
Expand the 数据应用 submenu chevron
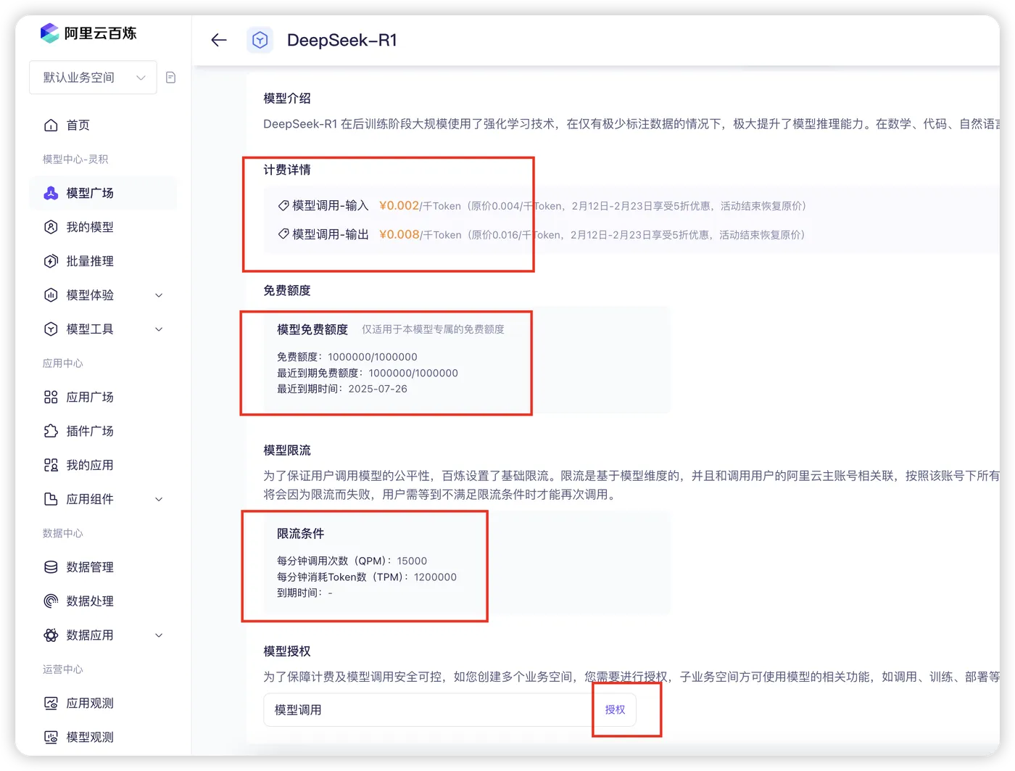coord(159,635)
